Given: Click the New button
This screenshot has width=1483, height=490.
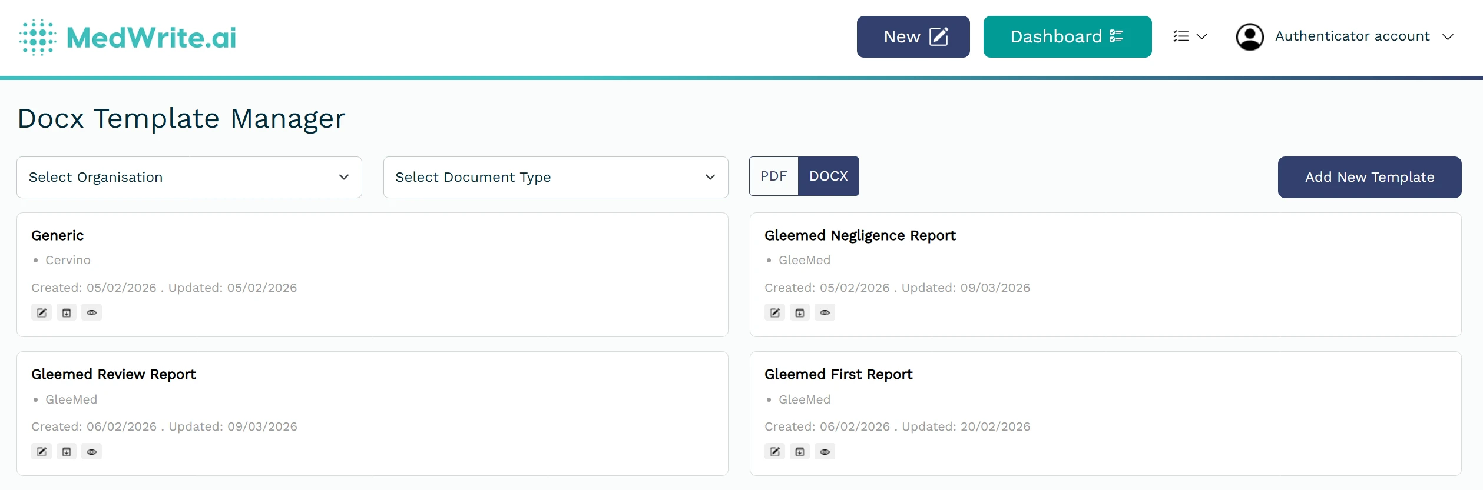Looking at the screenshot, I should 913,36.
